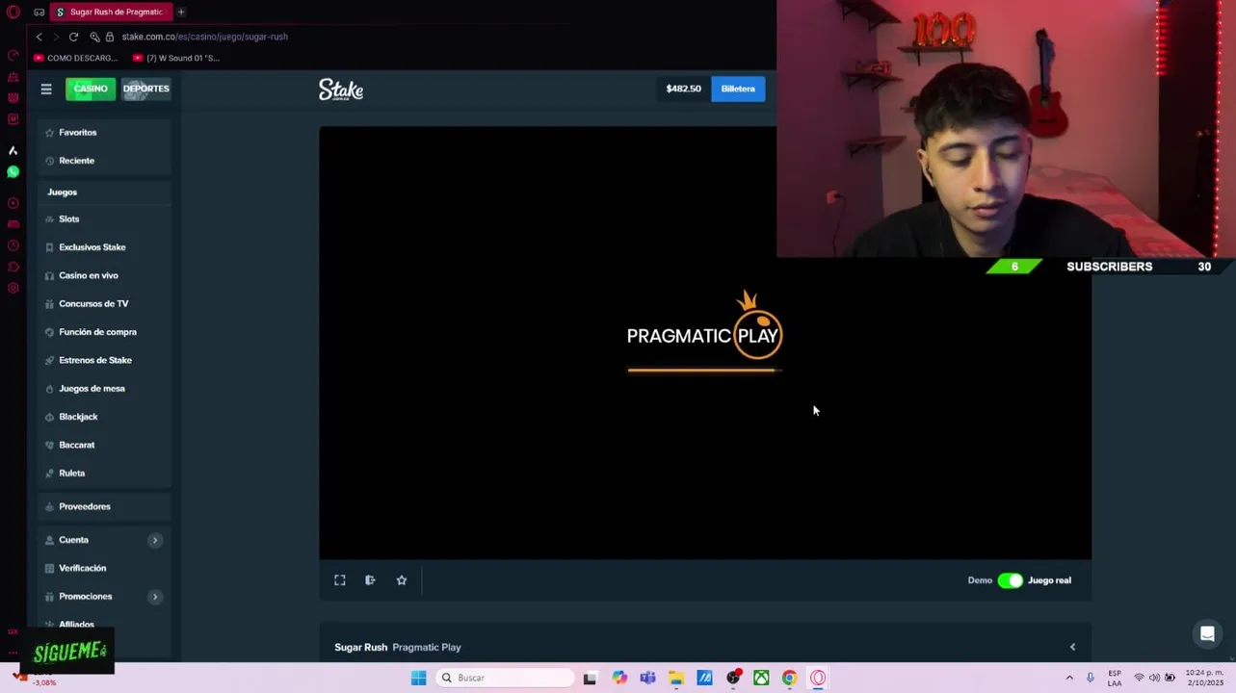
Task: Open the volume control in tray
Action: coord(1154,678)
